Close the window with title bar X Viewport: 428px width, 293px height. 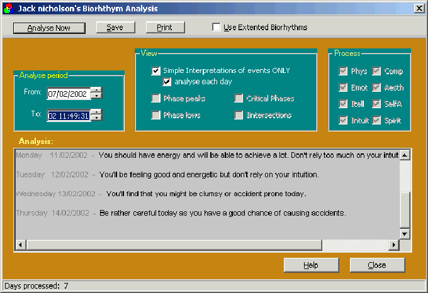click(419, 8)
